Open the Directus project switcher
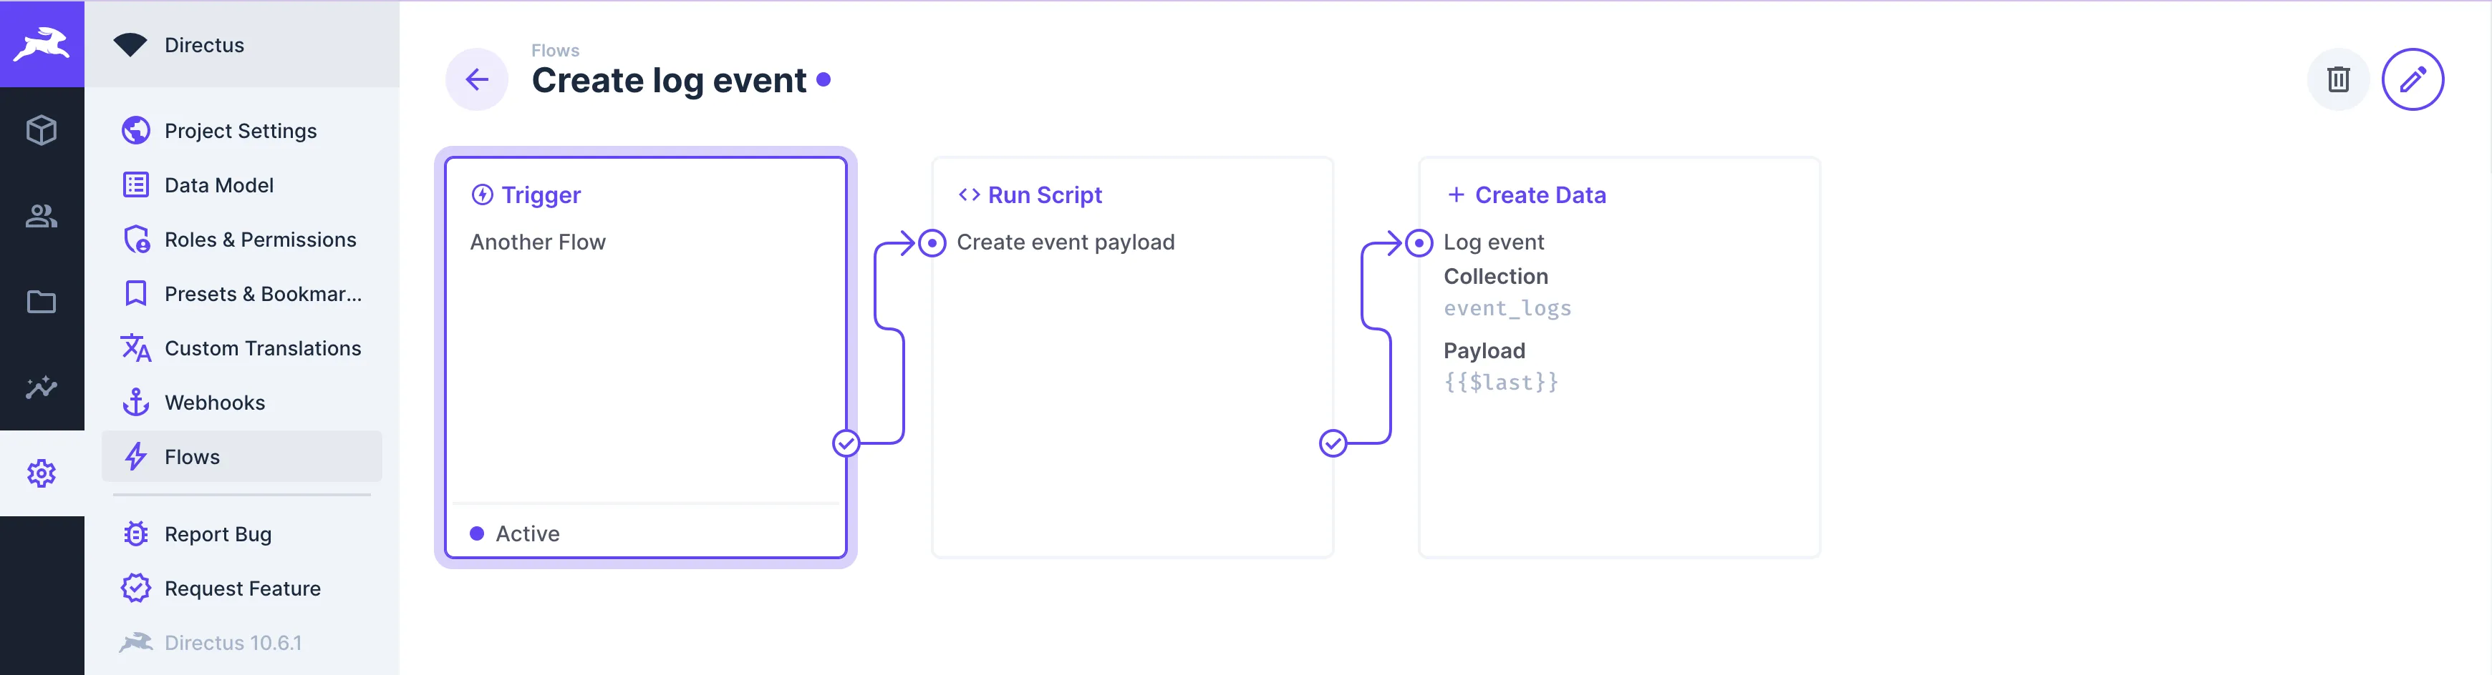This screenshot has height=675, width=2492. (203, 44)
